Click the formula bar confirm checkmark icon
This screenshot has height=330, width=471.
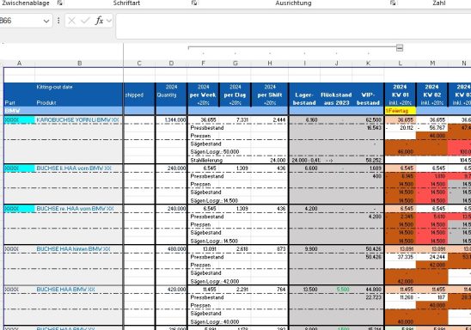(85, 21)
